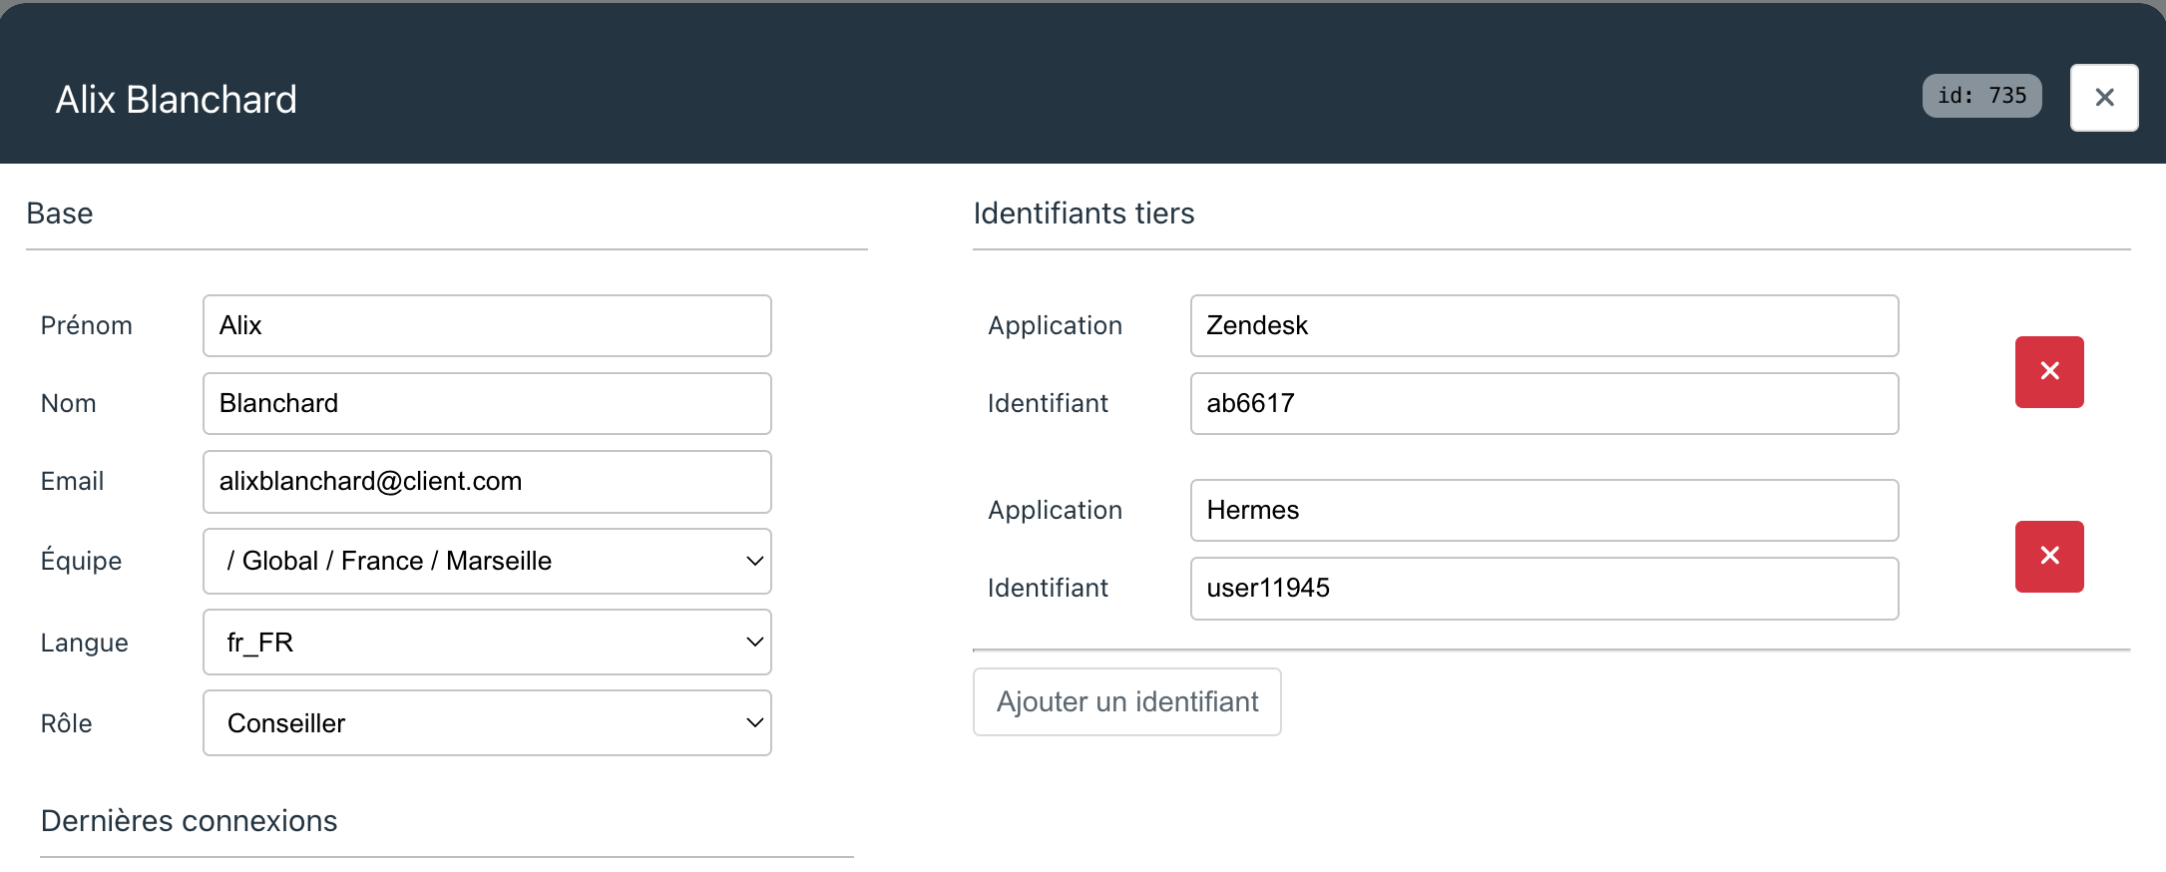Click Ajouter un identifiant button
Screen dimensions: 2166x872
1127,701
